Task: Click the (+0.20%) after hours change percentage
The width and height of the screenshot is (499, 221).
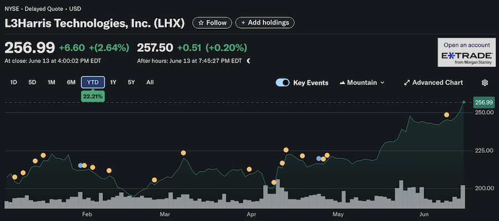Action: 226,48
